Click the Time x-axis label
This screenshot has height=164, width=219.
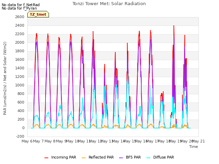pyautogui.click(x=194, y=147)
